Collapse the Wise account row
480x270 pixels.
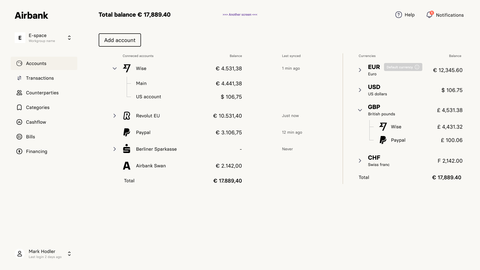click(x=115, y=68)
